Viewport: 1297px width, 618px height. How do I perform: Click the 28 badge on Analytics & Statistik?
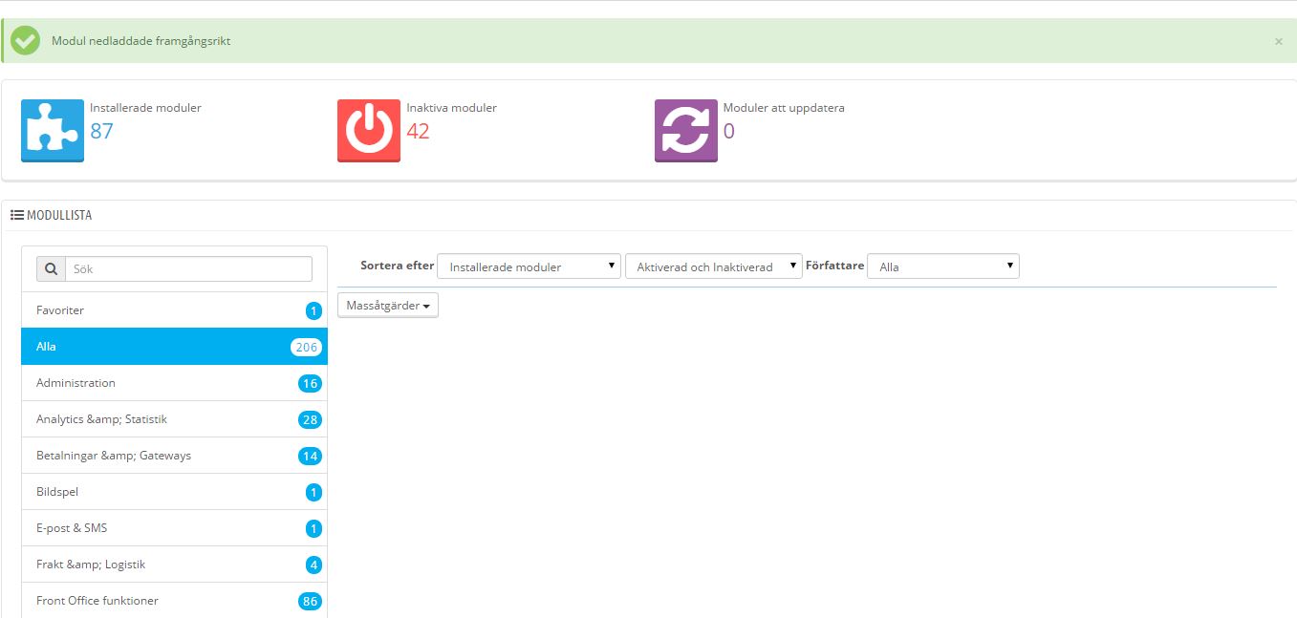tap(310, 420)
